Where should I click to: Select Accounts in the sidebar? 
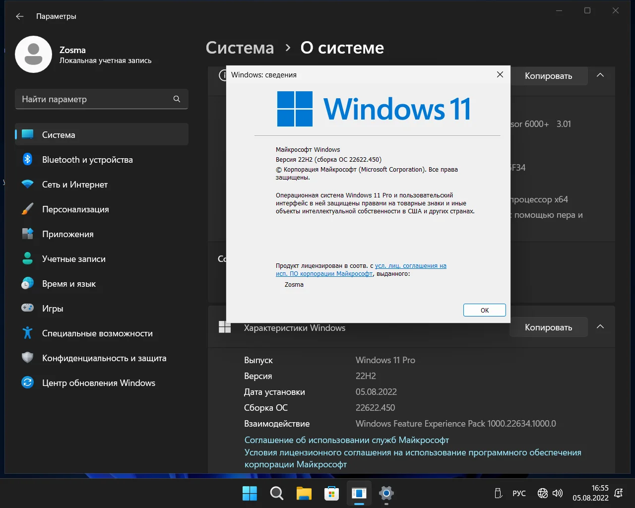click(73, 259)
